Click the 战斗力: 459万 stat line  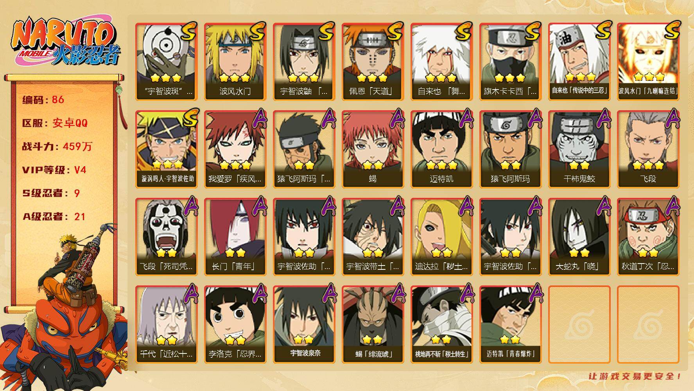[57, 147]
